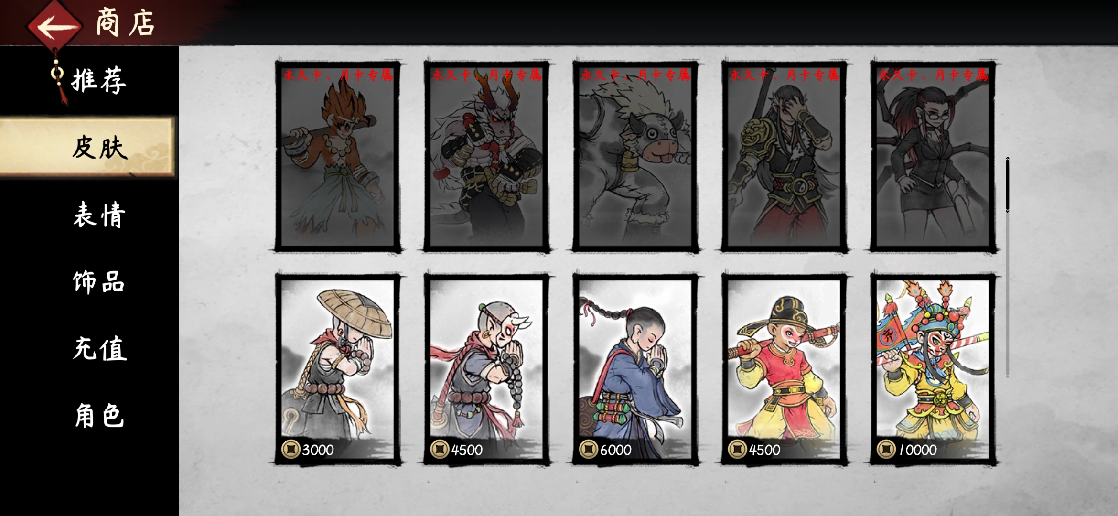Select the opera costume monkey skin
This screenshot has width=1118, height=516.
[x=933, y=369]
